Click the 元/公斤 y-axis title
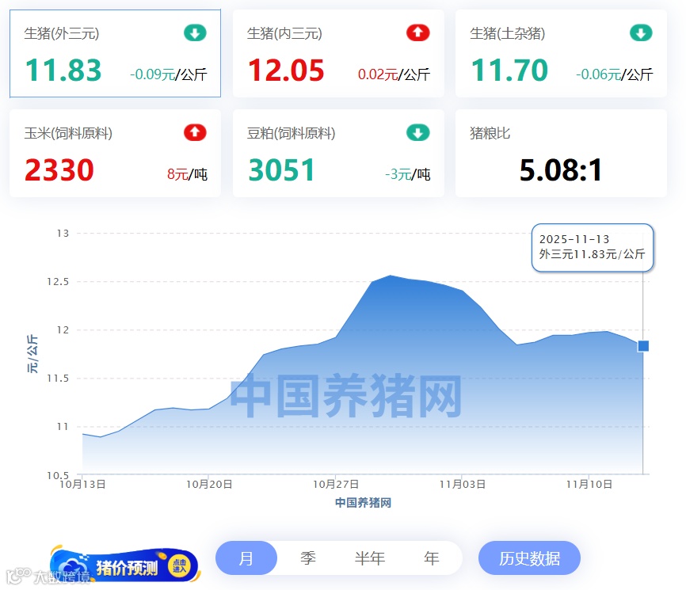Viewport: 686px width, 590px height. click(32, 354)
